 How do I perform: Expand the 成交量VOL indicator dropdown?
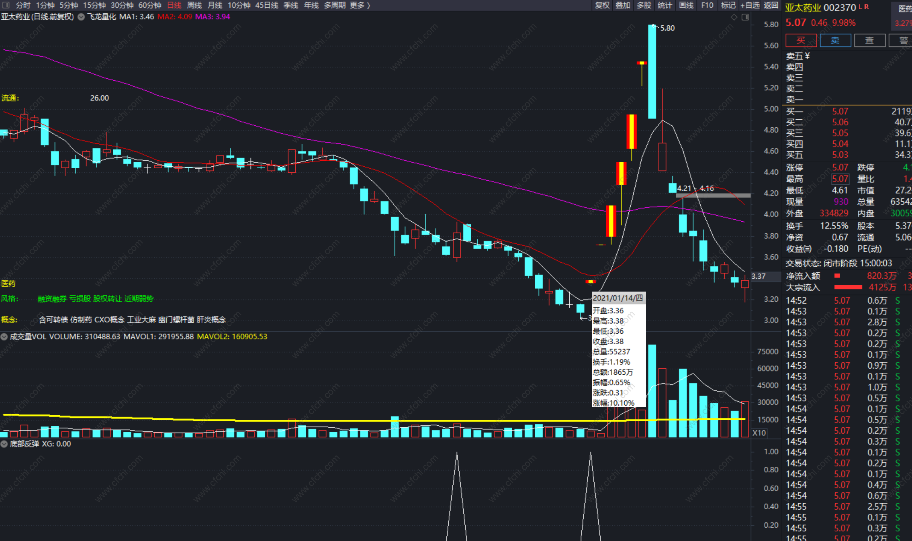(x=4, y=337)
